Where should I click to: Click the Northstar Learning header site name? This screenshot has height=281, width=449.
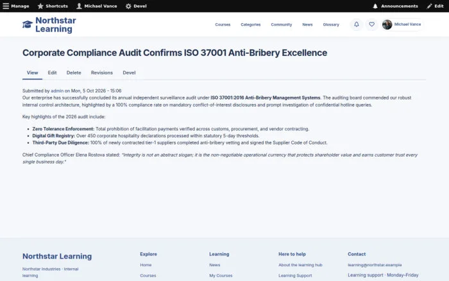pyautogui.click(x=56, y=24)
